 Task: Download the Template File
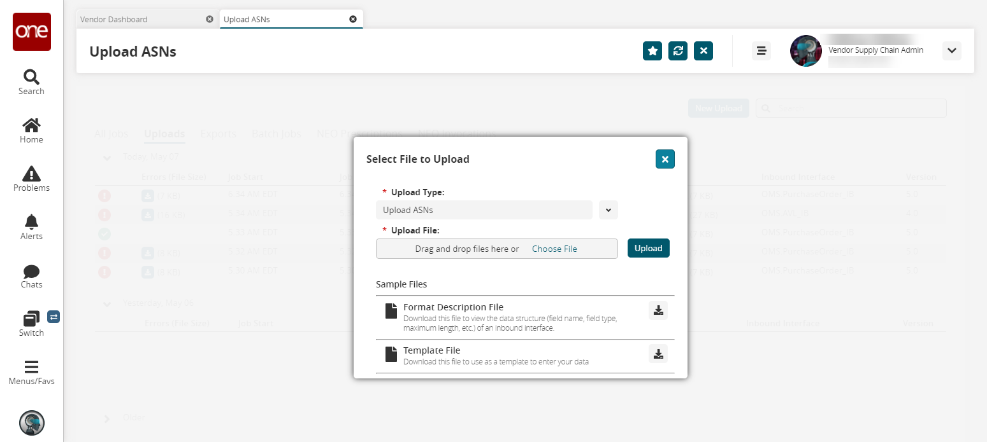(658, 354)
